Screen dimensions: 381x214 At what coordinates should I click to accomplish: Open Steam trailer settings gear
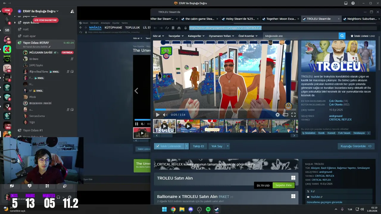click(x=277, y=115)
